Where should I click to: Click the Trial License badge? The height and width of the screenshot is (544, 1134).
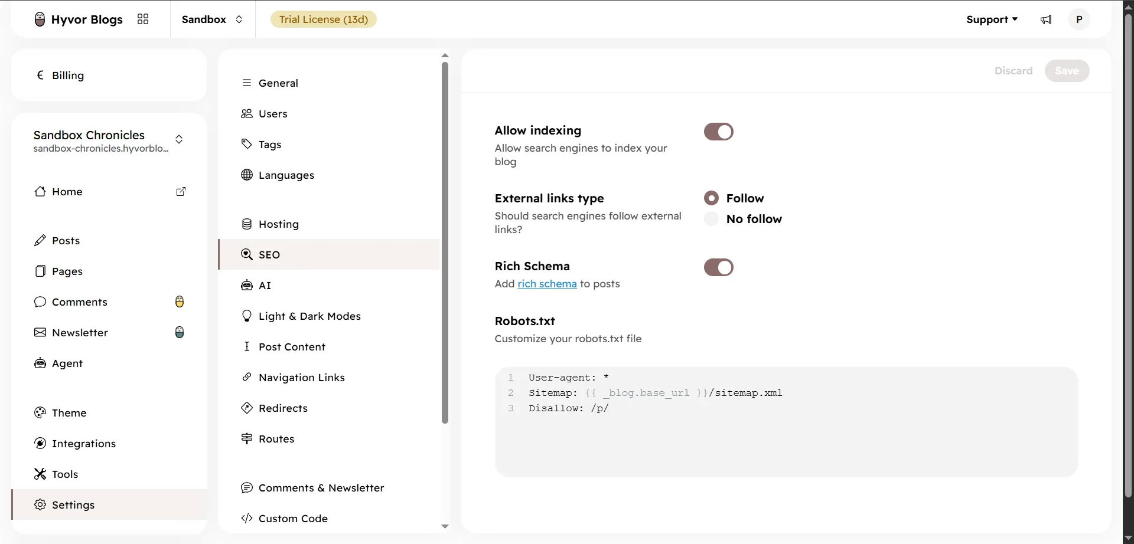click(324, 19)
